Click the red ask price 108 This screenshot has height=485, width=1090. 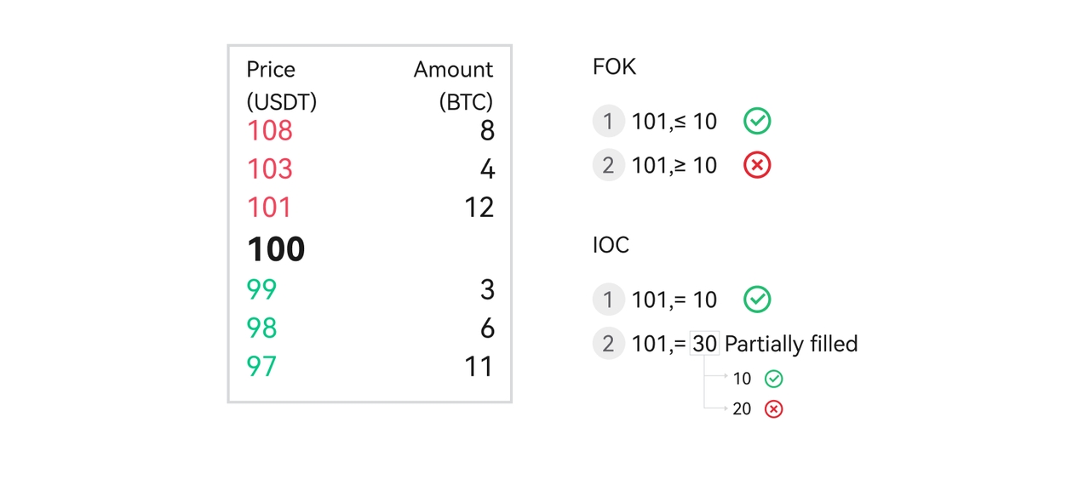point(270,130)
